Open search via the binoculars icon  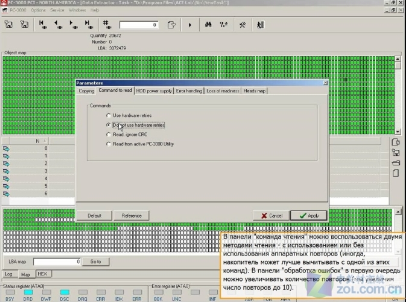pyautogui.click(x=208, y=25)
